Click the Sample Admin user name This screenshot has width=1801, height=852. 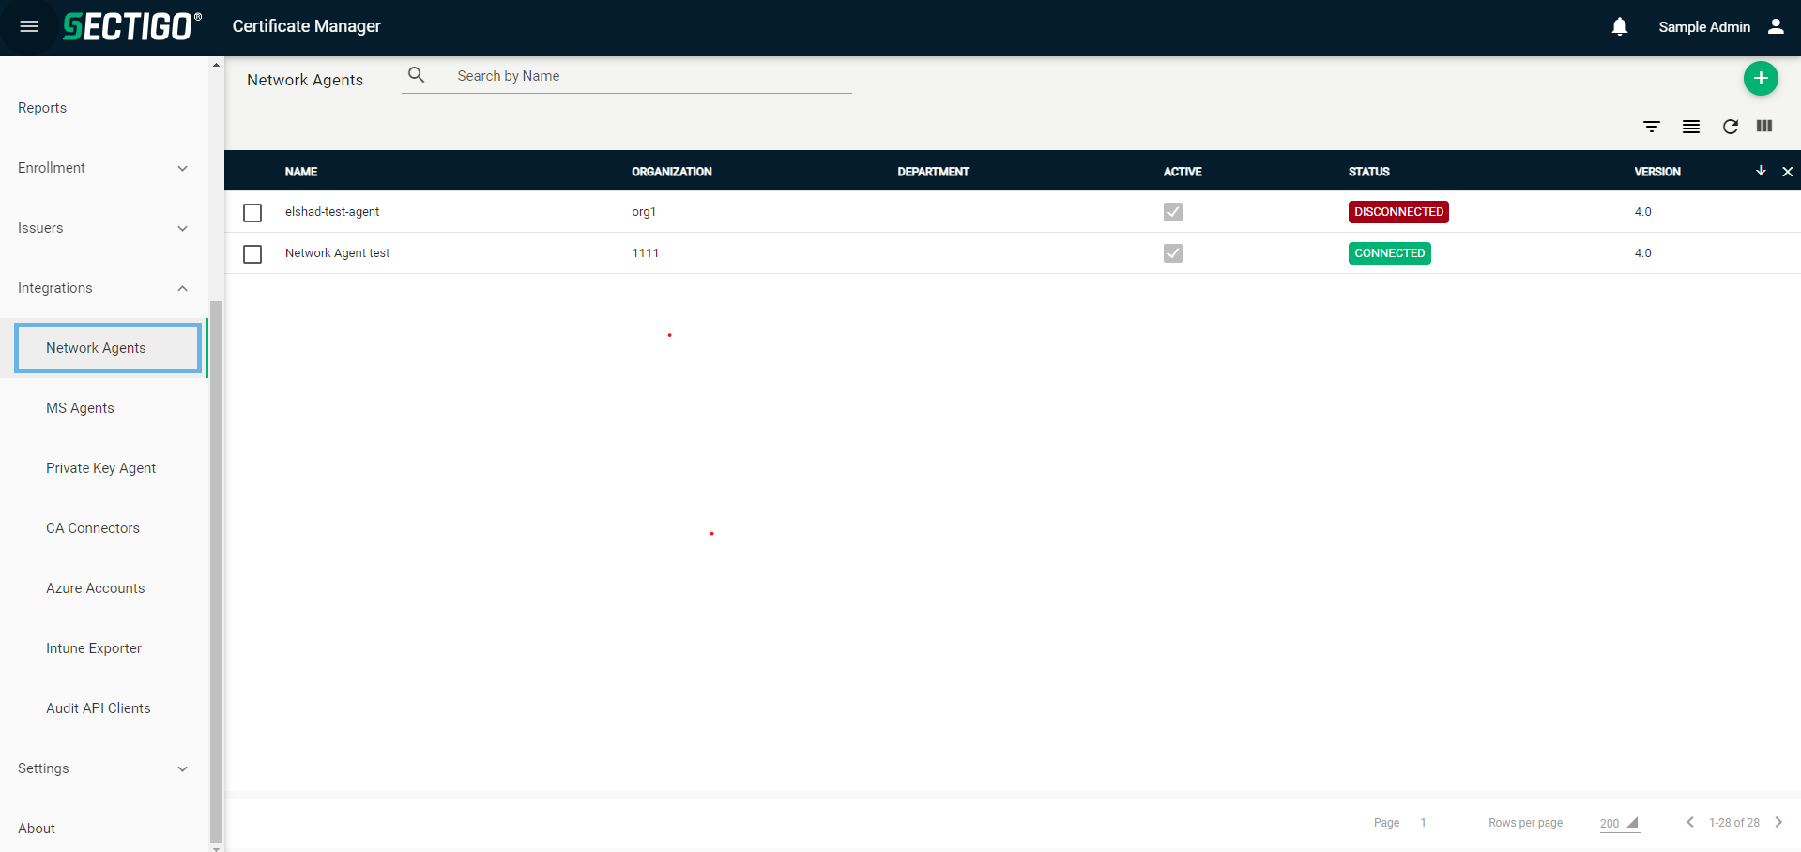tap(1704, 27)
